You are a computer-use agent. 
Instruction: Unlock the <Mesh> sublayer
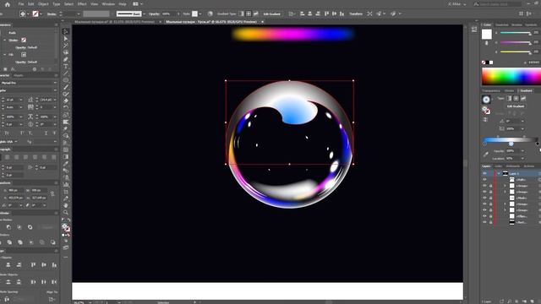pyautogui.click(x=490, y=198)
